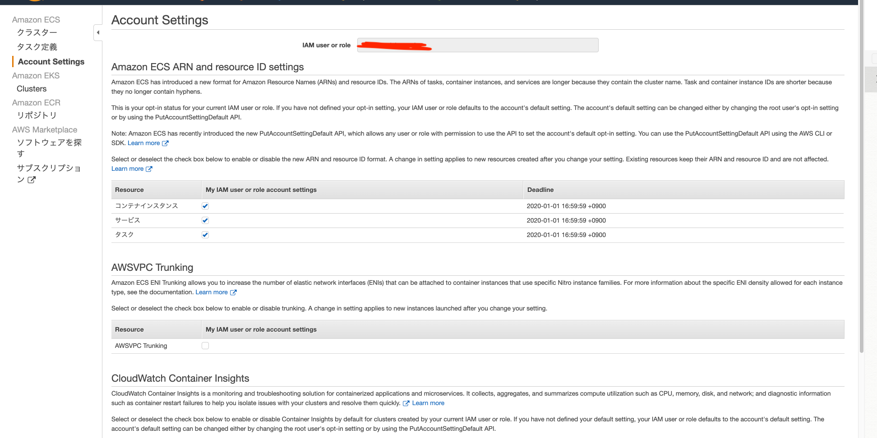Viewport: 877px width, 438px height.
Task: Click external link icon in Container Insights section
Action: point(406,403)
